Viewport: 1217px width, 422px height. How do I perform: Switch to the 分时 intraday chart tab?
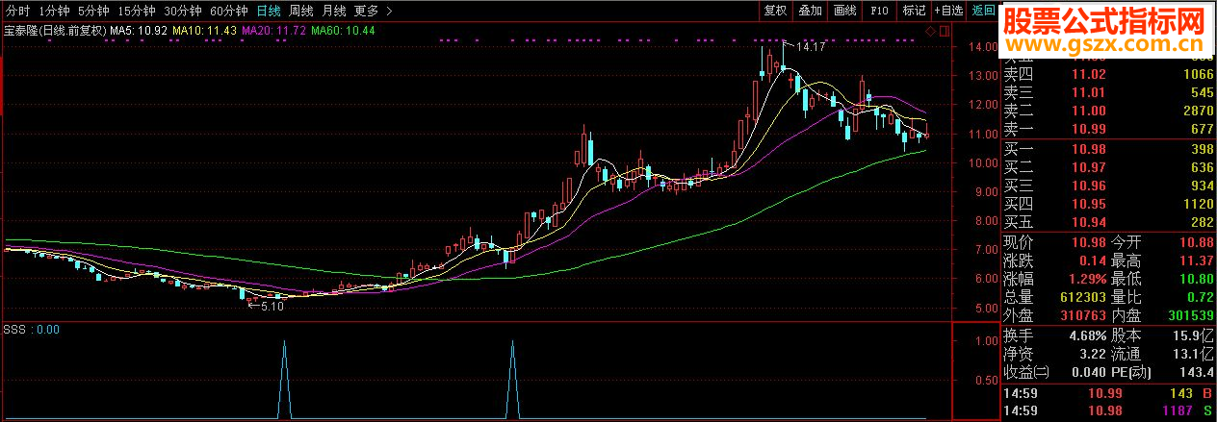[18, 11]
